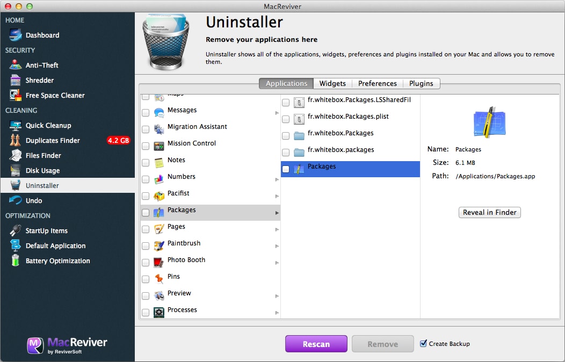Expand the Preview row arrow

pos(277,296)
